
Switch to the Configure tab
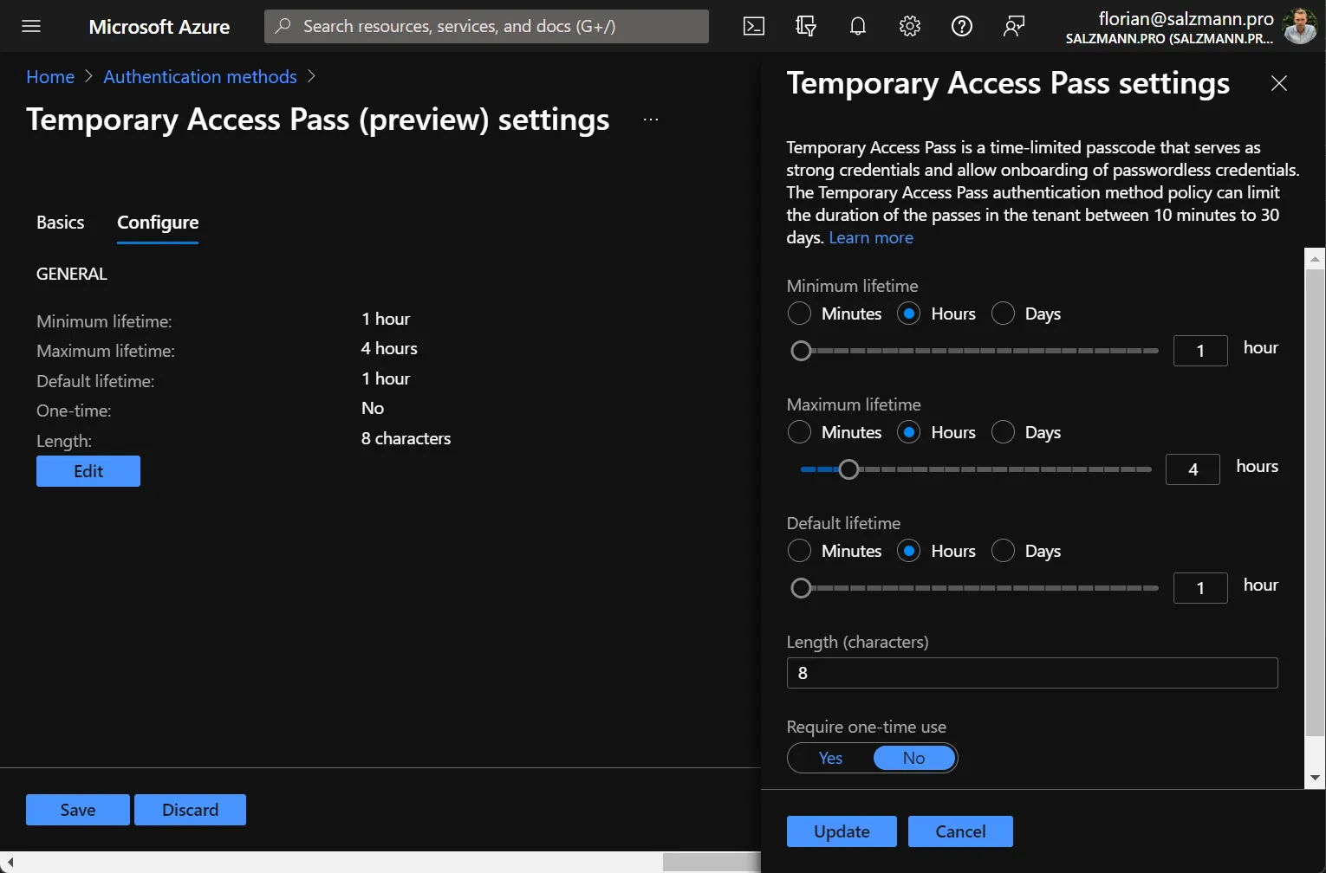[158, 223]
